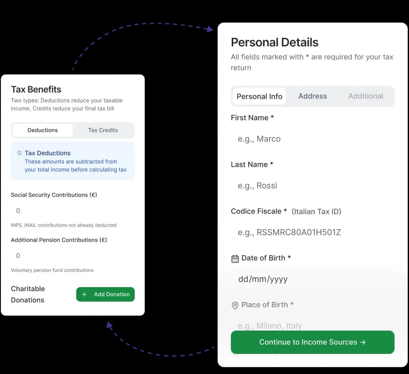The image size is (409, 374).
Task: Click Continue to Income Sources button
Action: coord(312,342)
